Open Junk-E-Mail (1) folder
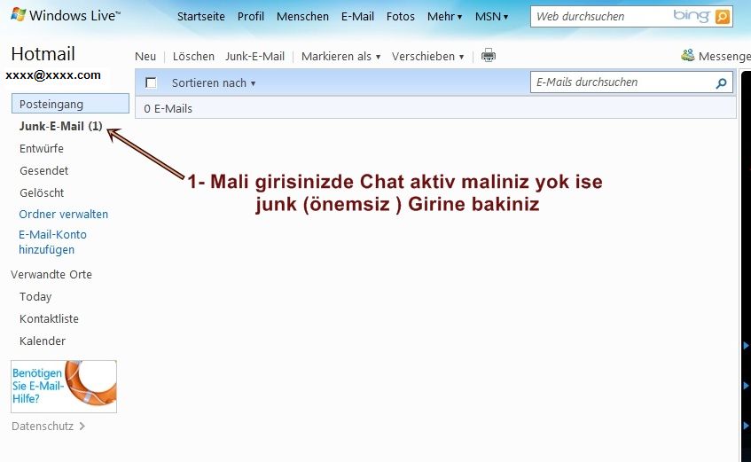 point(61,126)
